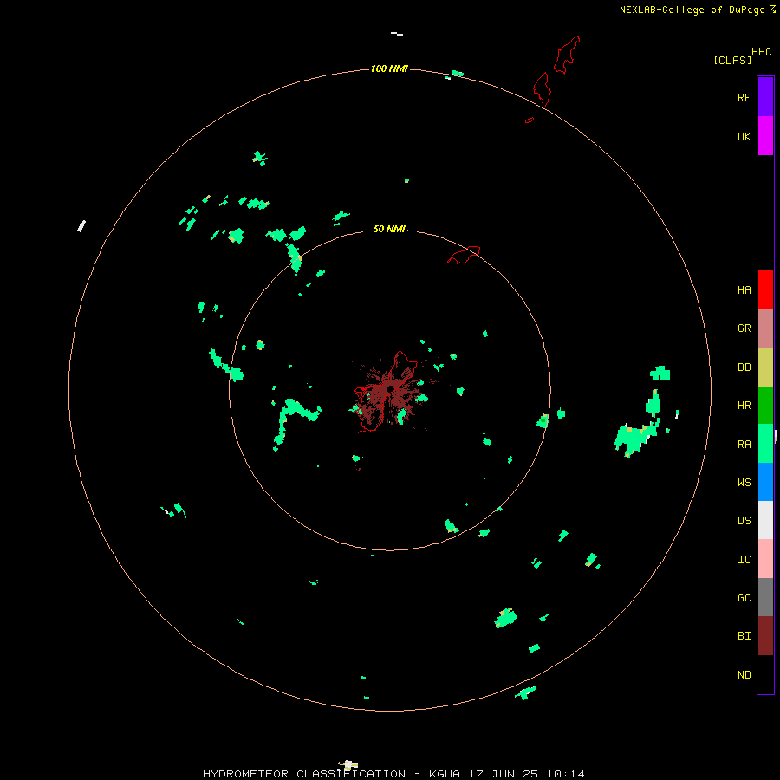Select the IC light pink legend swatch
The width and height of the screenshot is (780, 780).
(765, 559)
